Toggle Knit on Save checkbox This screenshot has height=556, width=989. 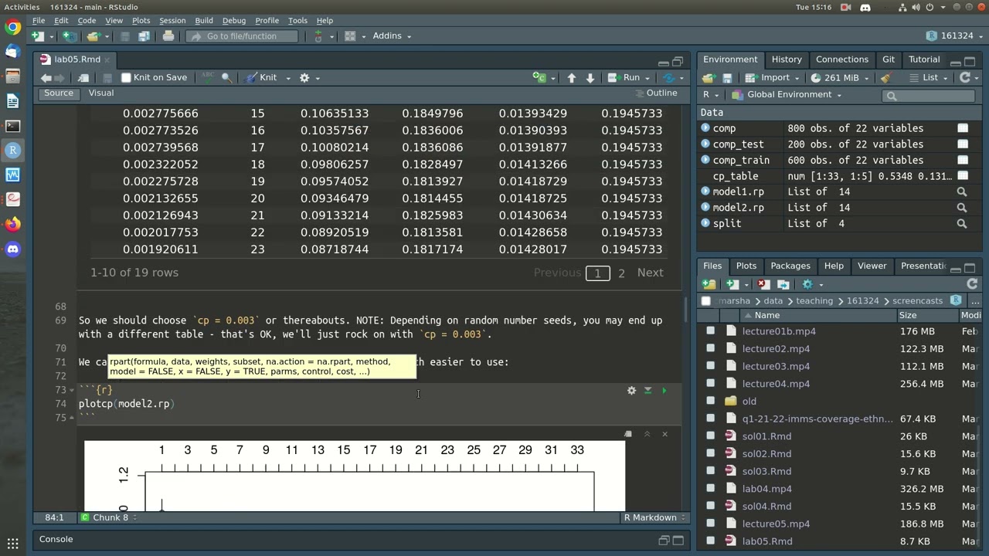(126, 77)
